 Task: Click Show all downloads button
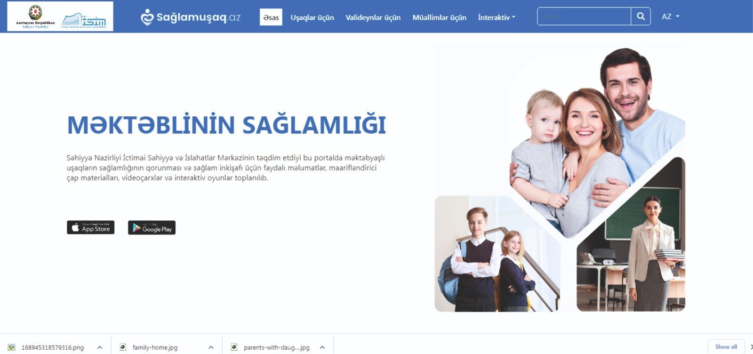(x=726, y=347)
